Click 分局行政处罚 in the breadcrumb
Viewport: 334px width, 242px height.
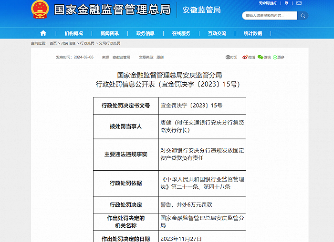point(109,43)
